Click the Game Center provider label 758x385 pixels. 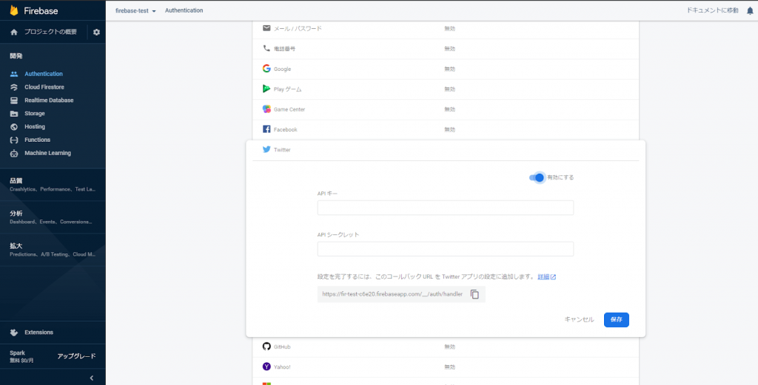(289, 109)
